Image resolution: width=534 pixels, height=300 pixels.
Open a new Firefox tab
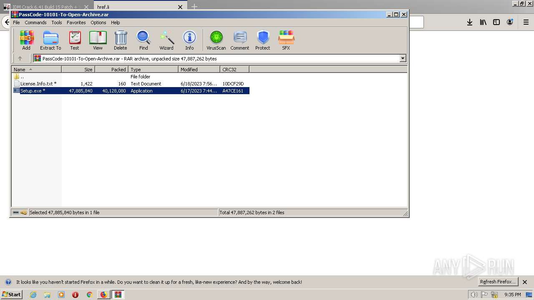click(194, 7)
